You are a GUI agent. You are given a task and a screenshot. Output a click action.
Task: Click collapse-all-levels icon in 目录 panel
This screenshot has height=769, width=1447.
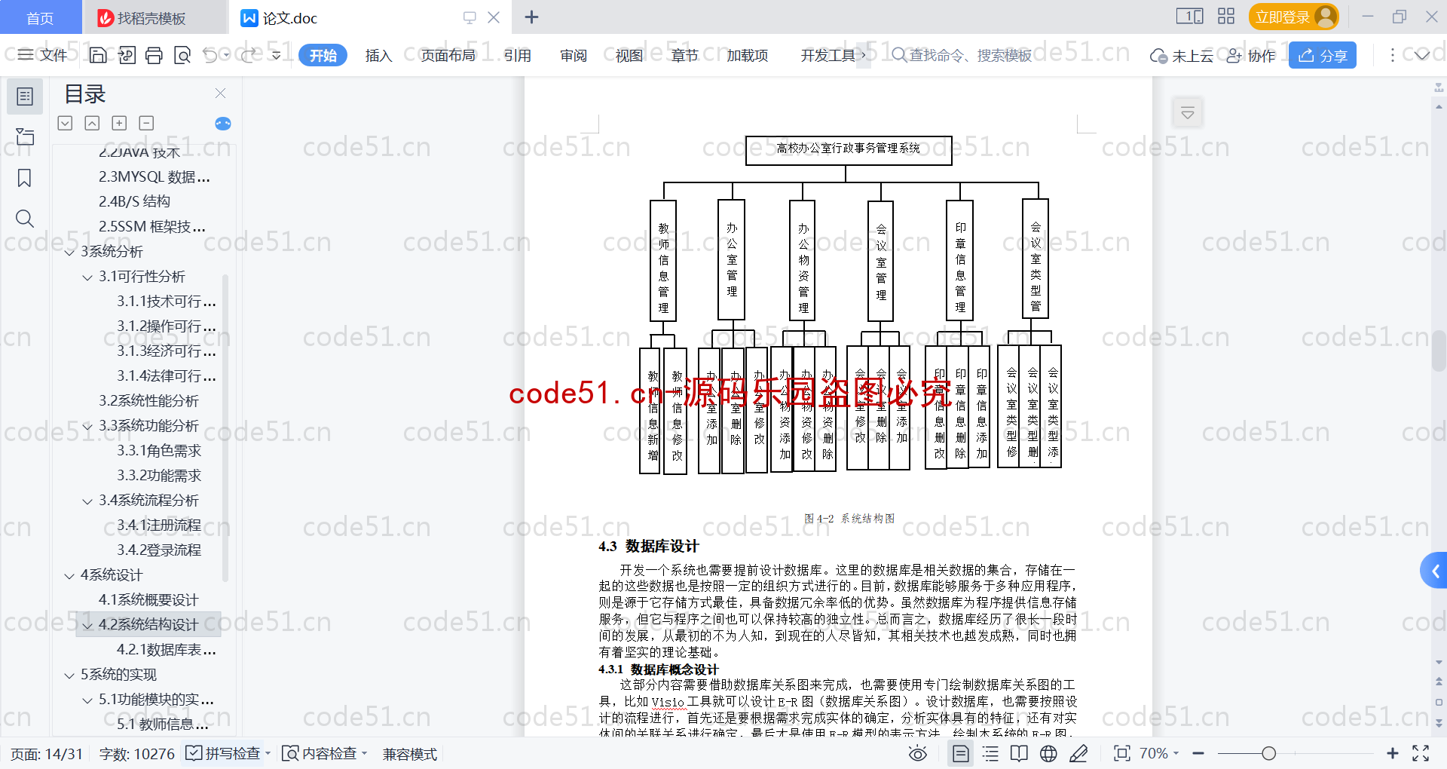(66, 123)
